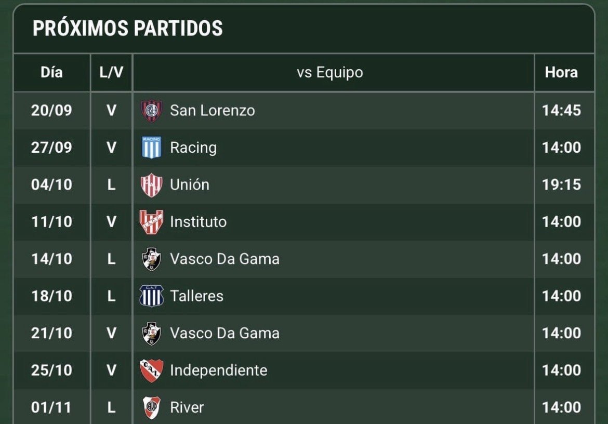
Task: Click the 19:15 kickoff time for Unión
Action: (561, 185)
